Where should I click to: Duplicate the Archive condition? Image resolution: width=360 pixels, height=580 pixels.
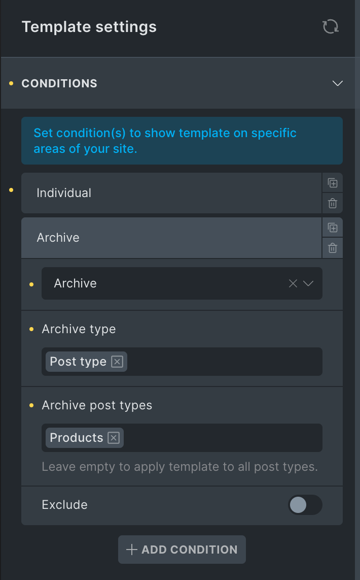tap(333, 228)
